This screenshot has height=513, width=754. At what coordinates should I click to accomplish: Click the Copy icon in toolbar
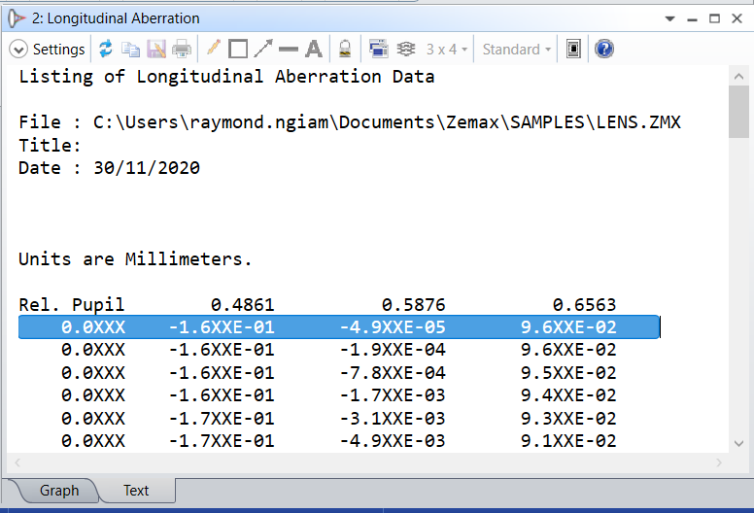[x=130, y=49]
